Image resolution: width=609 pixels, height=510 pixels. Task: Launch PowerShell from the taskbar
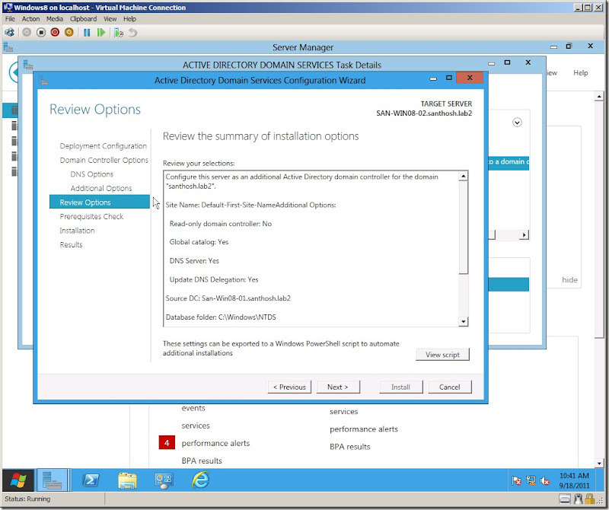[91, 480]
